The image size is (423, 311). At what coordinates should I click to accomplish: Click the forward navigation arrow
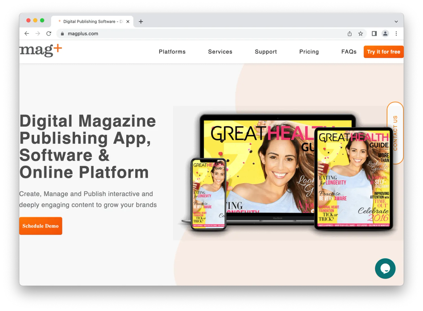pyautogui.click(x=37, y=33)
